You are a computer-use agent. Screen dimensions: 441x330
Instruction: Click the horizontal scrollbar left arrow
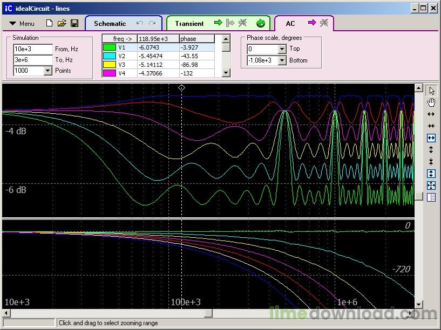(6, 313)
